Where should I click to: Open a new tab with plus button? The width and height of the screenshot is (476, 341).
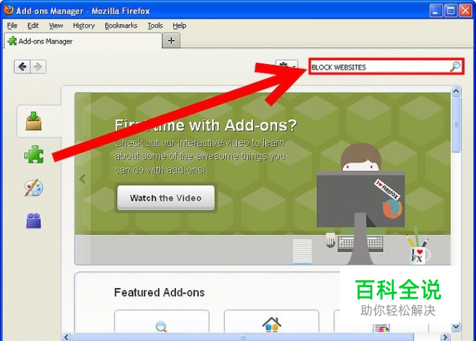[171, 41]
